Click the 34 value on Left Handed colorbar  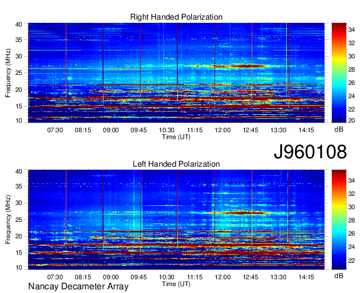coord(351,180)
